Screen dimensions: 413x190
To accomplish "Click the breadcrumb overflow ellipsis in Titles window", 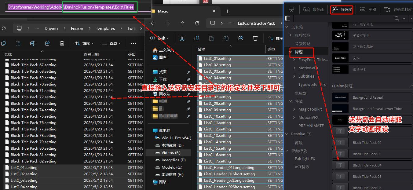I will click(37, 28).
